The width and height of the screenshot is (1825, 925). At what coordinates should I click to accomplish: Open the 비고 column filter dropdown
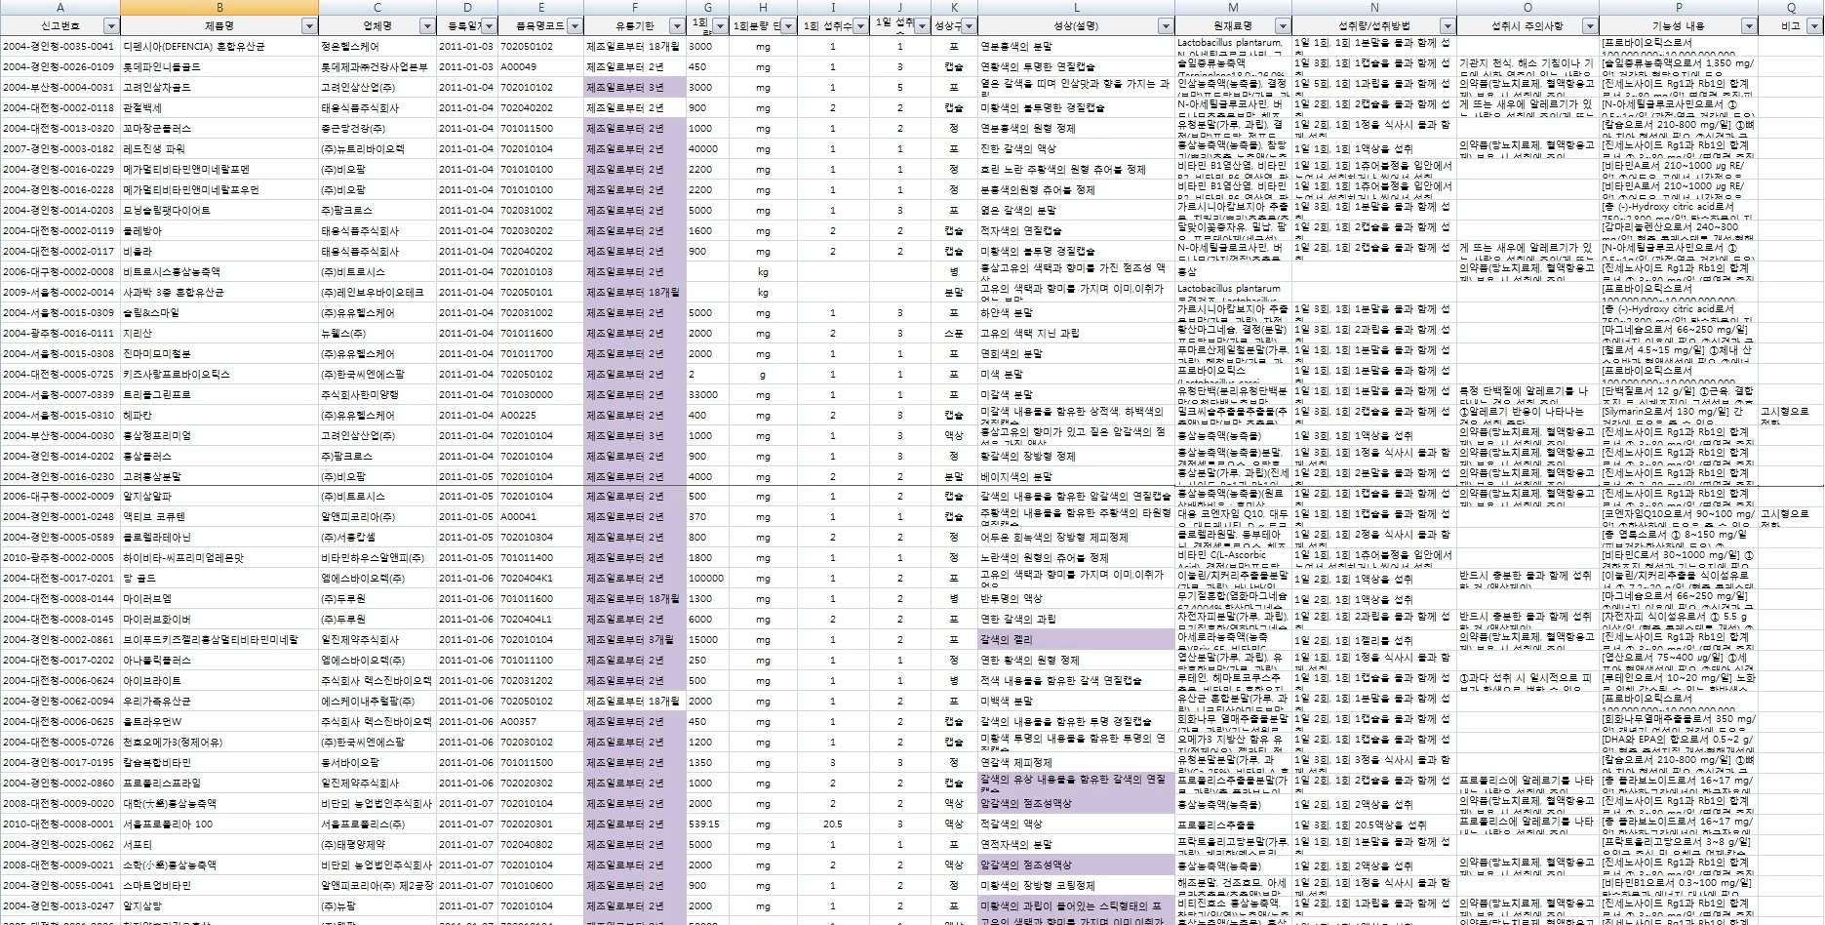[x=1813, y=26]
